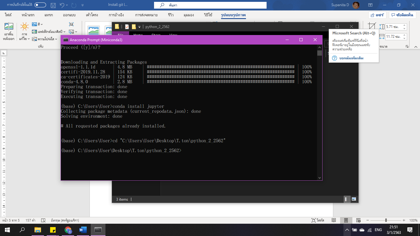420x236 pixels.
Task: Click the proofing check icon in status bar
Action: click(x=43, y=220)
